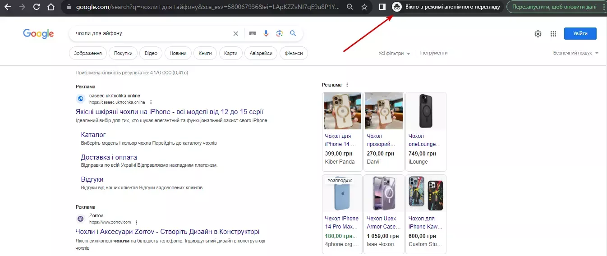607x256 pixels.
Task: Open Kiber Panda case thumbnail 399,00 грн
Action: pos(342,111)
